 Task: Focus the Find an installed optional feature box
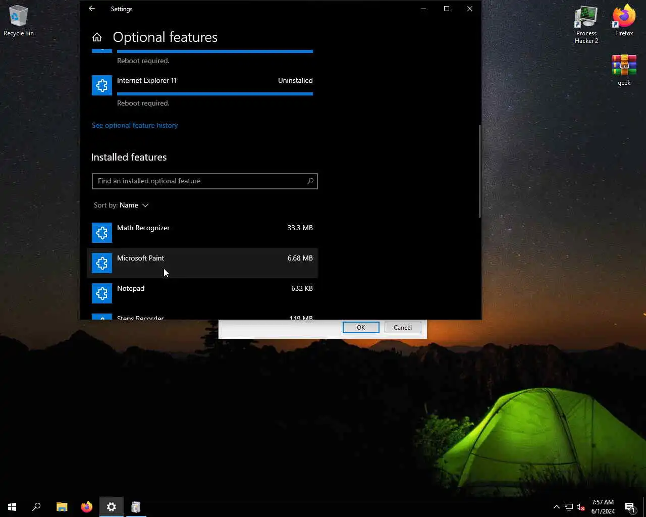[205, 181]
